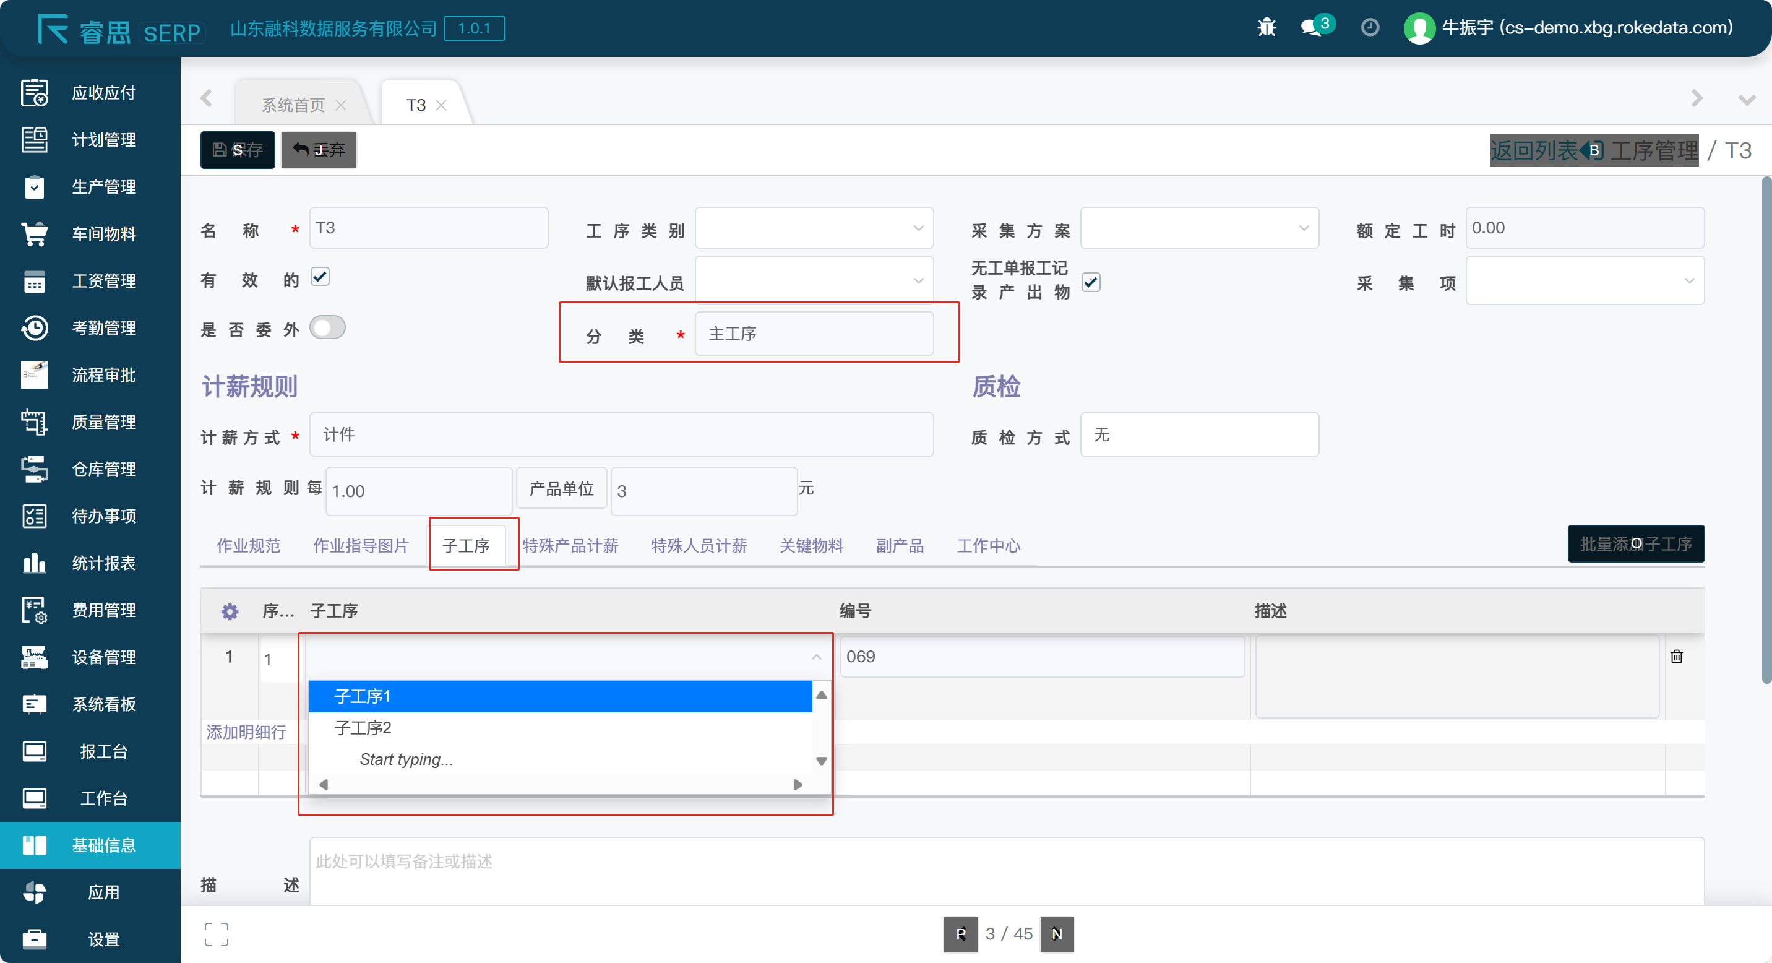Uncheck 无工单报工记录产出物 checkbox
The height and width of the screenshot is (963, 1772).
1090,282
